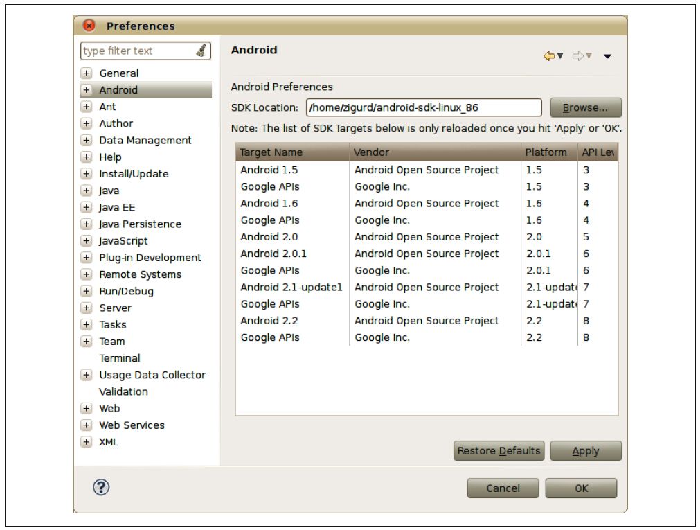Select Google APIs row with platform 2.0.1
700x530 pixels.
(427, 270)
